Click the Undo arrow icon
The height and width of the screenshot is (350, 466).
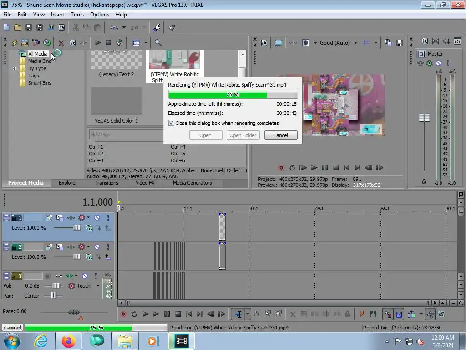(x=114, y=27)
